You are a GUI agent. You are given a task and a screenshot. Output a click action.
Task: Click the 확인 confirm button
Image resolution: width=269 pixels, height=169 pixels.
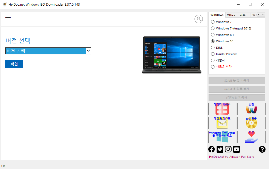point(14,64)
